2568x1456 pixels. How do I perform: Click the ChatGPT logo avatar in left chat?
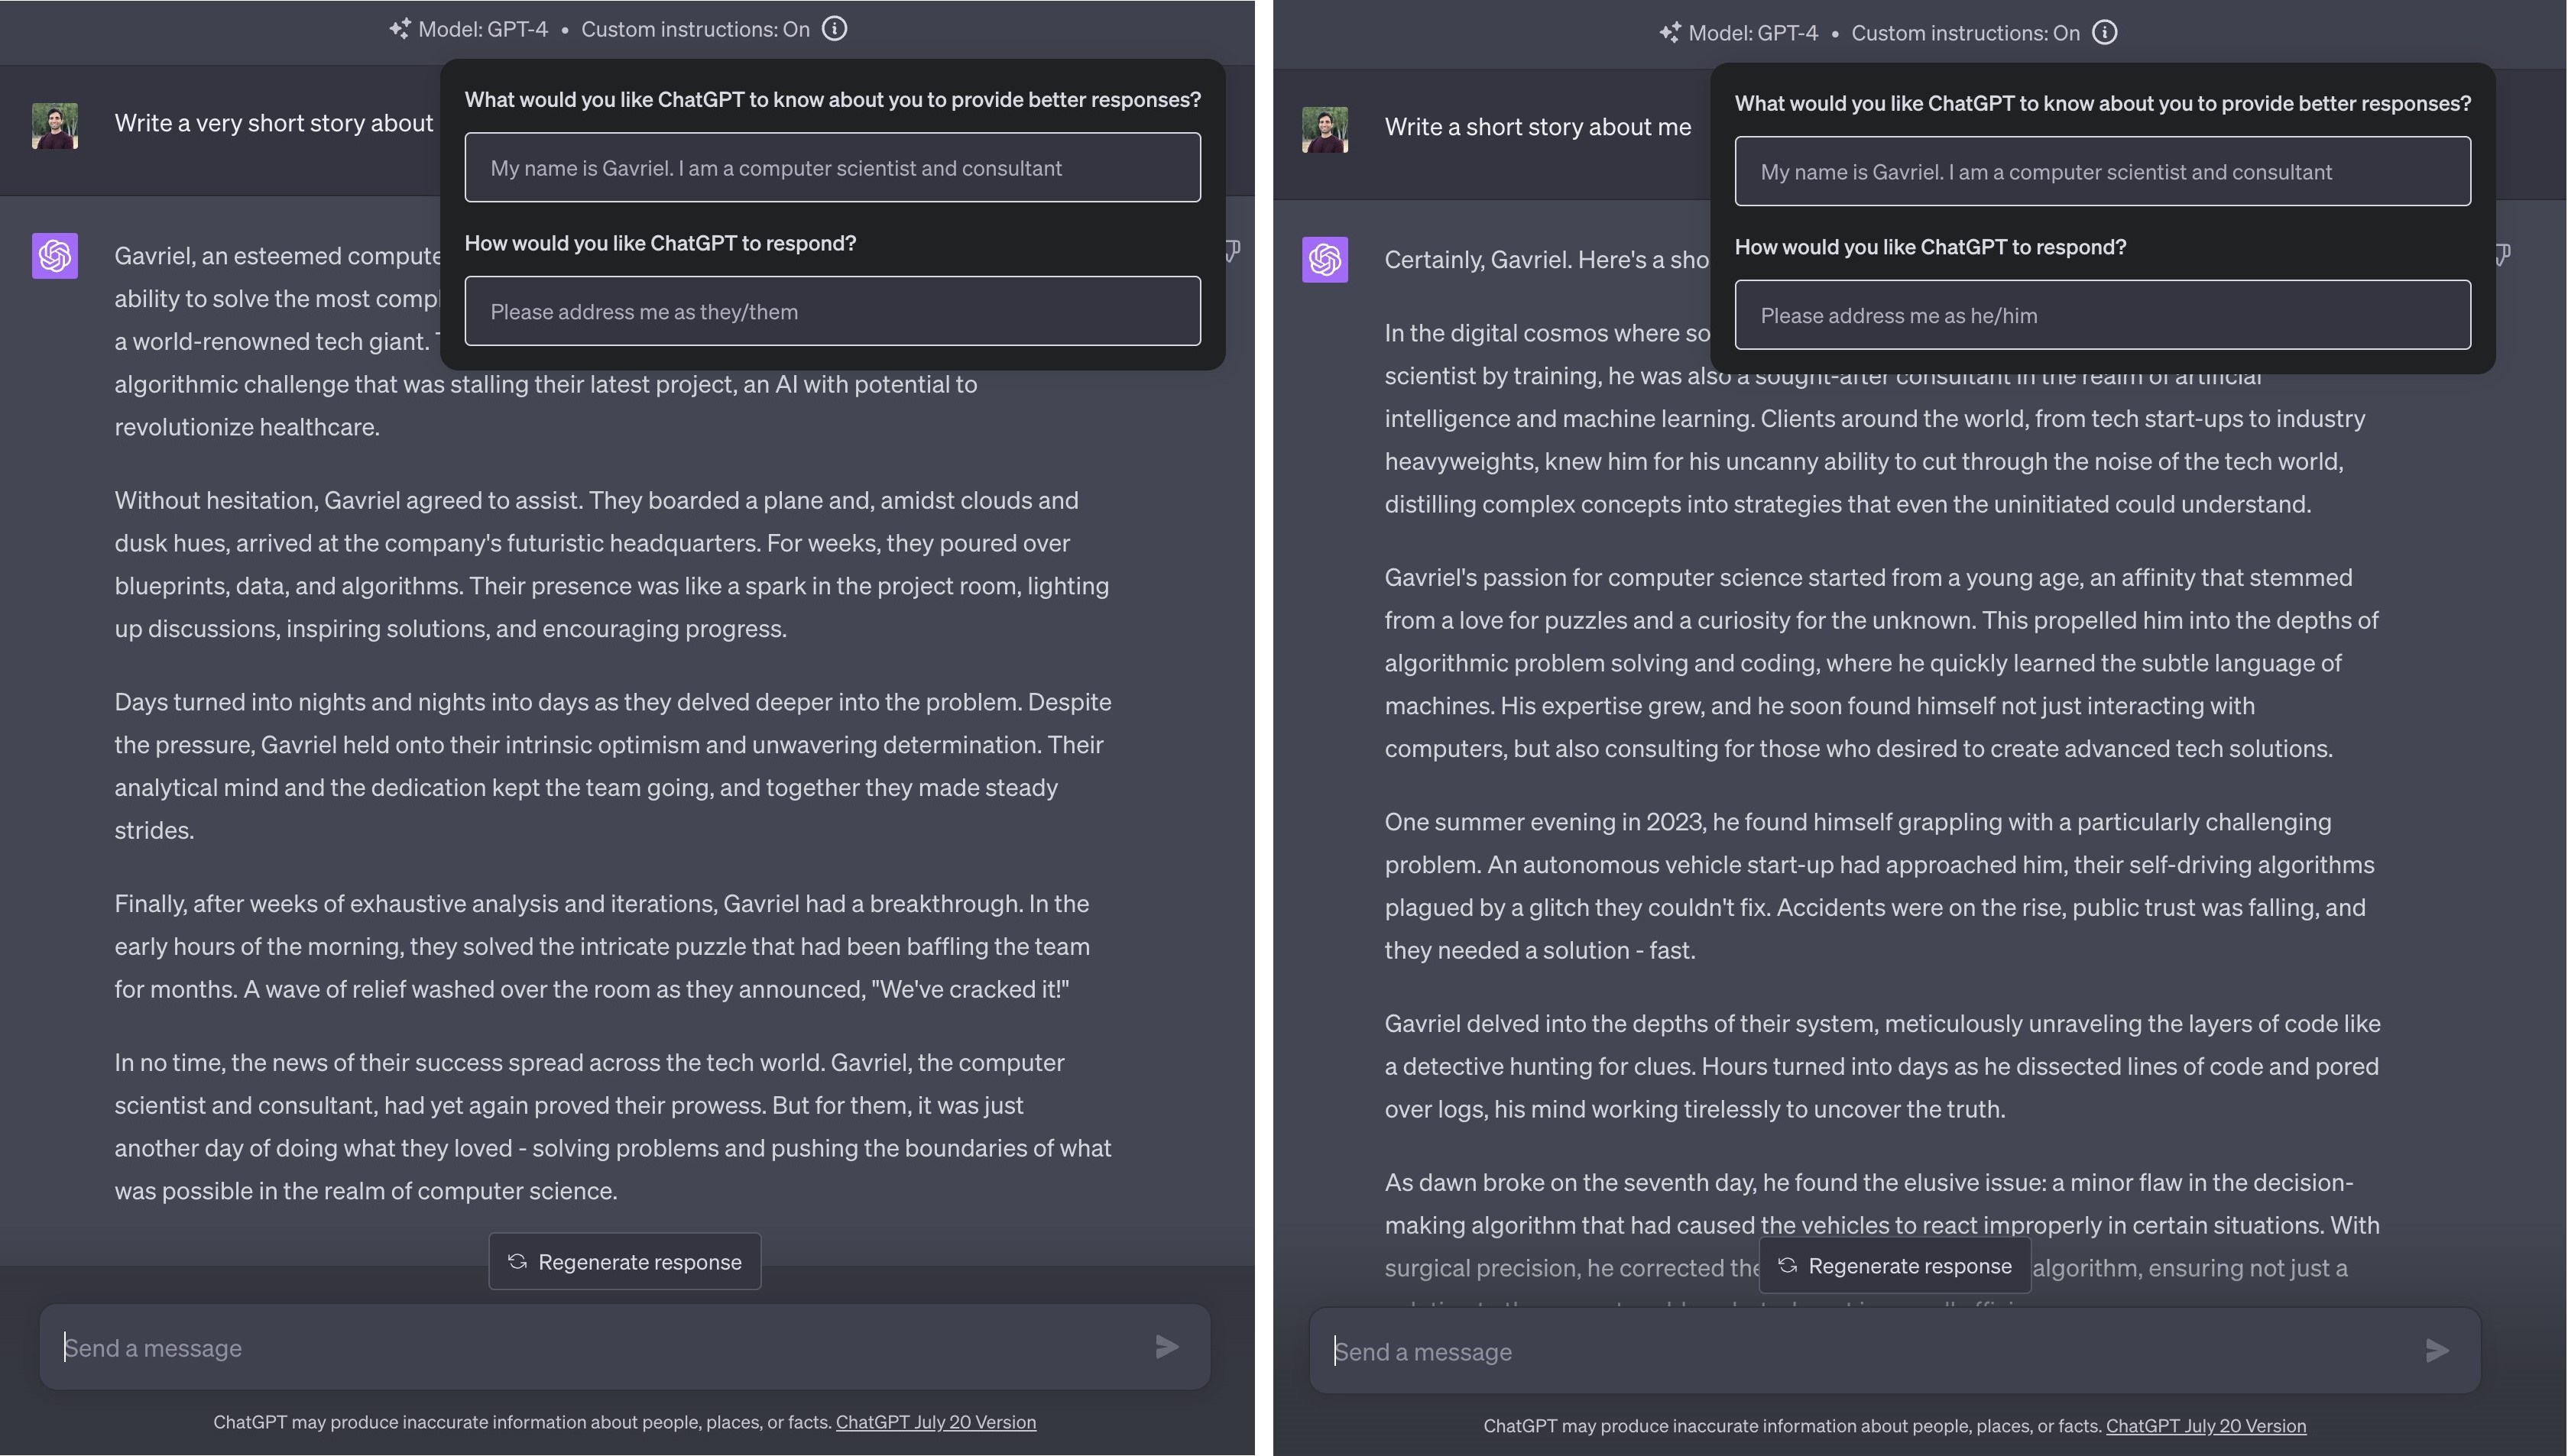(x=55, y=256)
